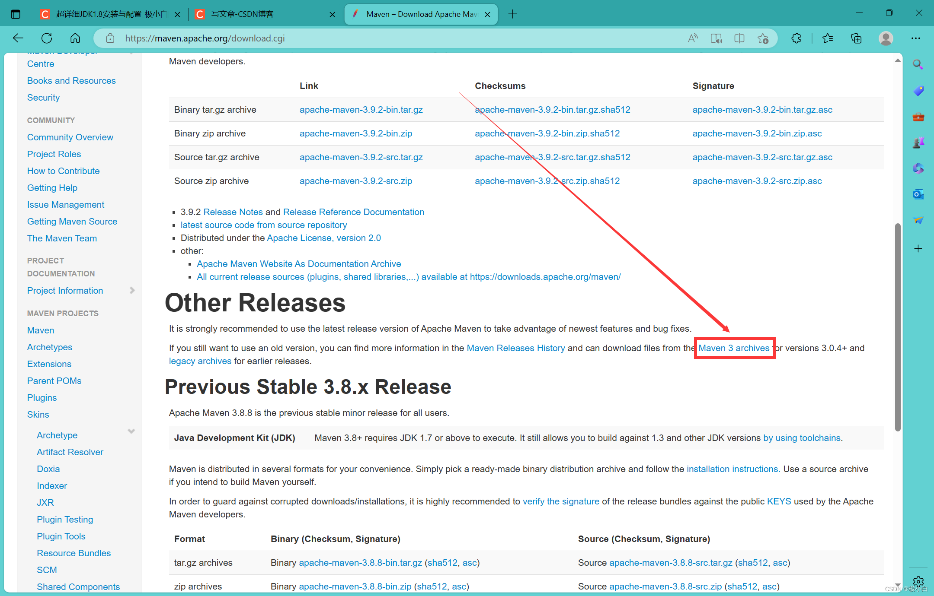Open verify the signature link
The height and width of the screenshot is (596, 934).
[x=561, y=501]
